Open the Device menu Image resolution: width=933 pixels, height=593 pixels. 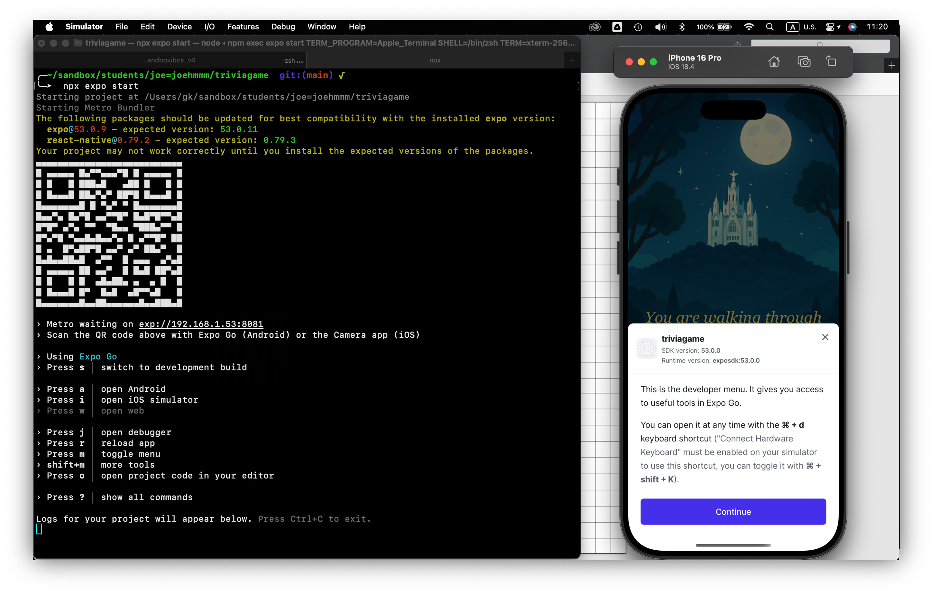(x=179, y=27)
